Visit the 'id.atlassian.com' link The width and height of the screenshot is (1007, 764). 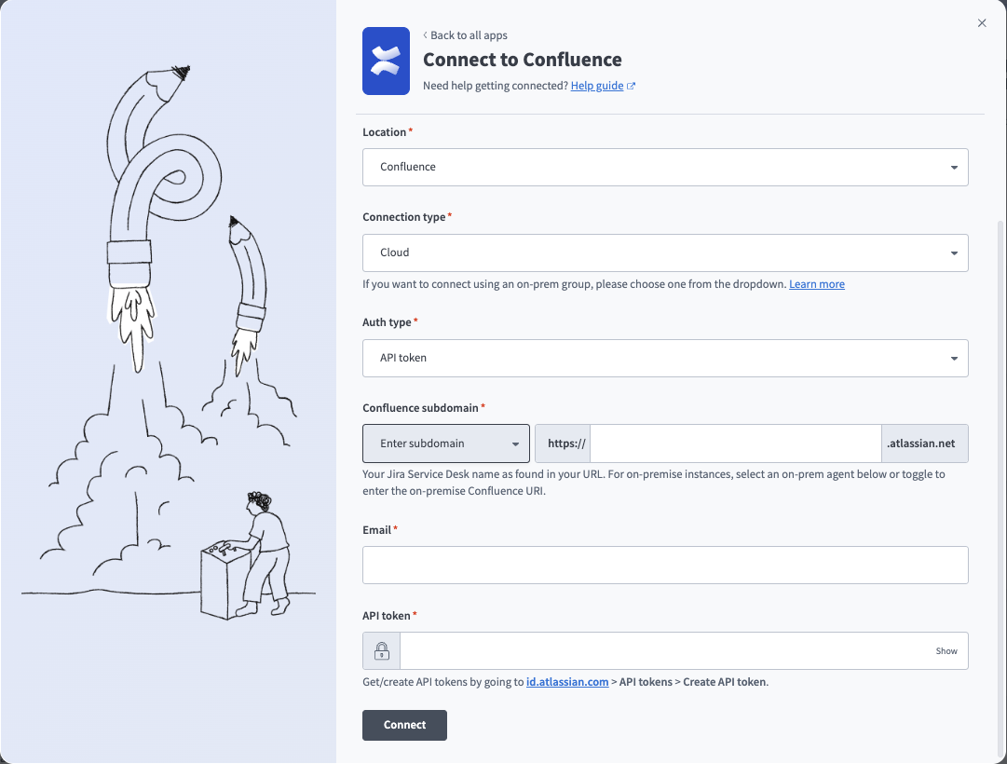567,681
